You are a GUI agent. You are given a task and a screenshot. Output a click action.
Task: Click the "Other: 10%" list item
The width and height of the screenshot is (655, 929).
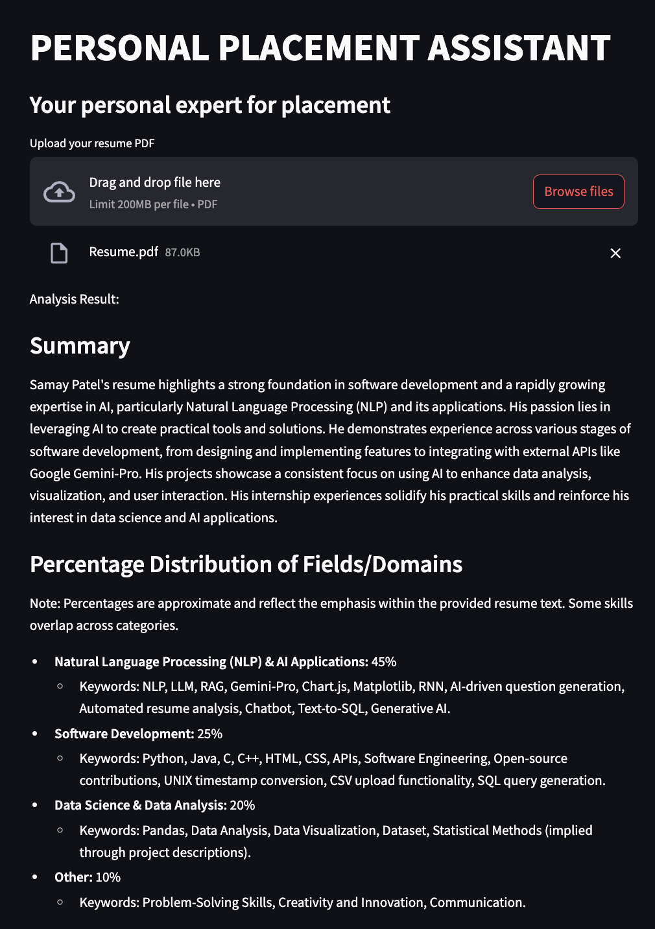click(88, 877)
